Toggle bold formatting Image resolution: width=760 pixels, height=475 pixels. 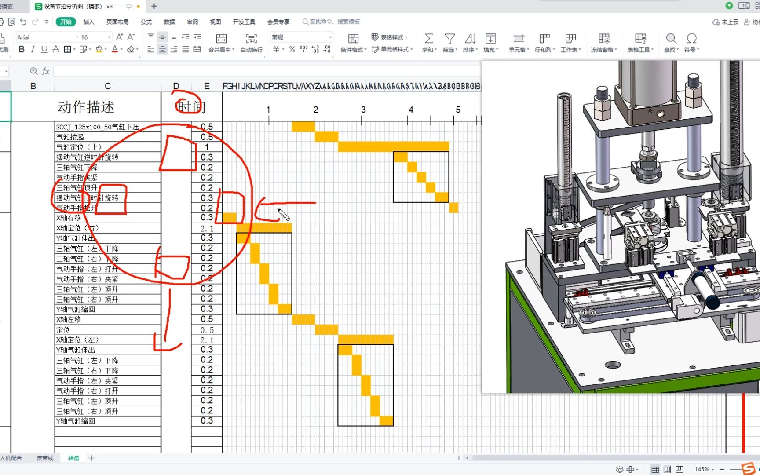[22, 49]
